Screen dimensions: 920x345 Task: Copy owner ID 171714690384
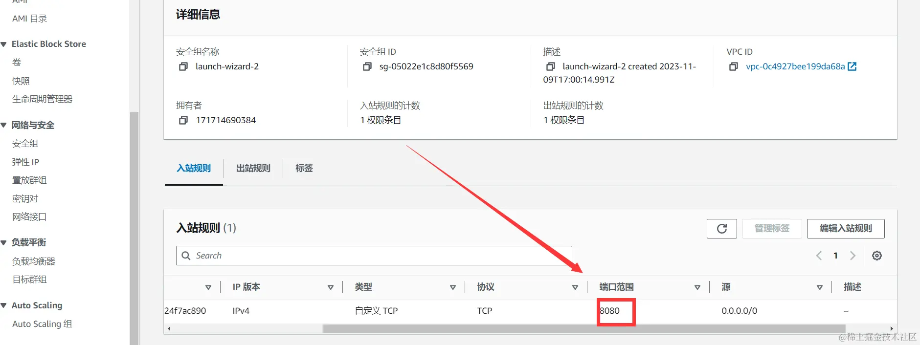(x=183, y=120)
